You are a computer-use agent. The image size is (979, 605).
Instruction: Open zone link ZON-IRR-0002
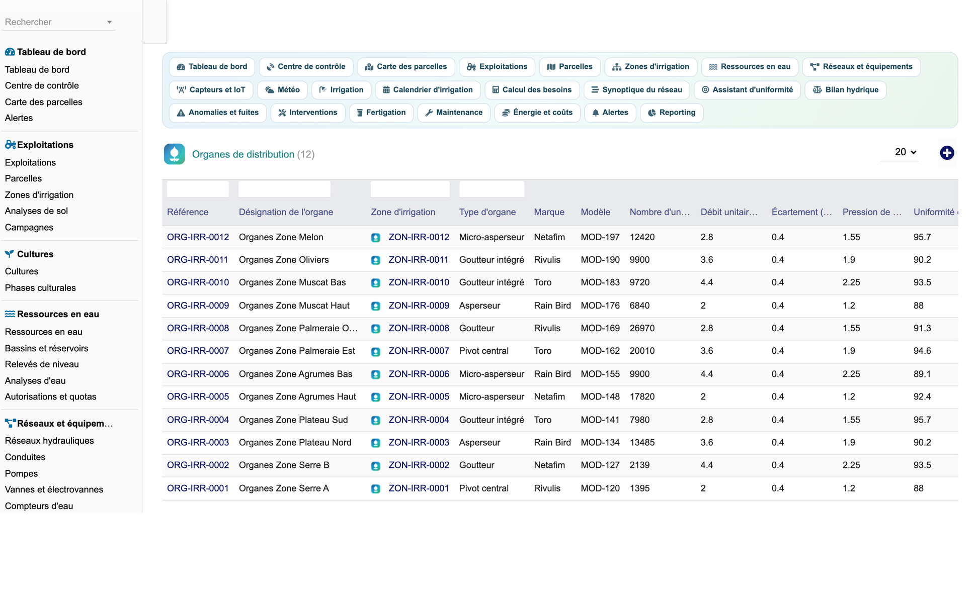point(419,465)
